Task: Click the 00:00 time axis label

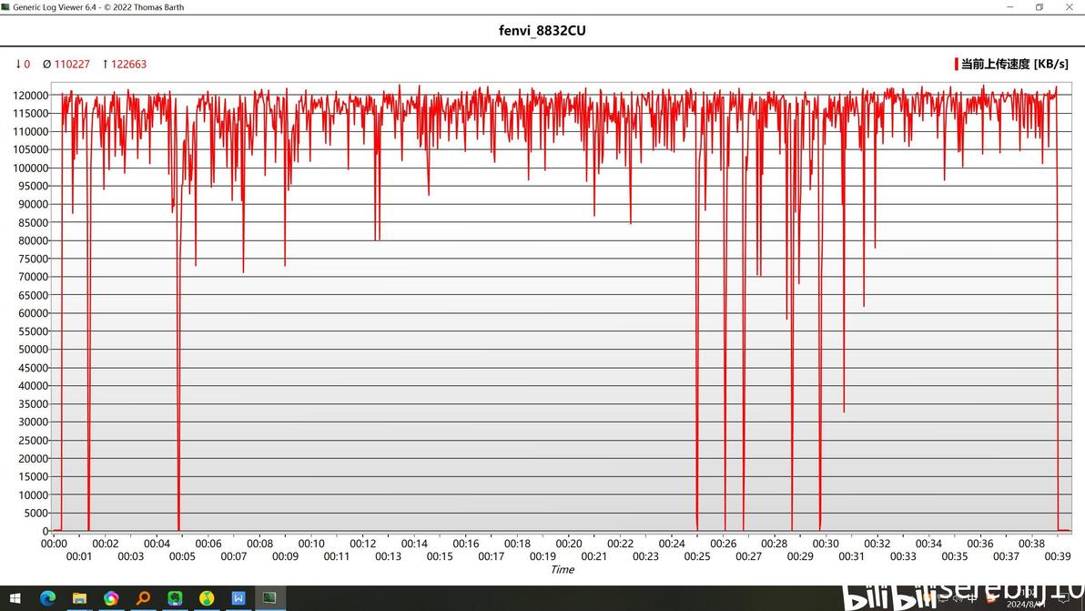Action: tap(54, 544)
